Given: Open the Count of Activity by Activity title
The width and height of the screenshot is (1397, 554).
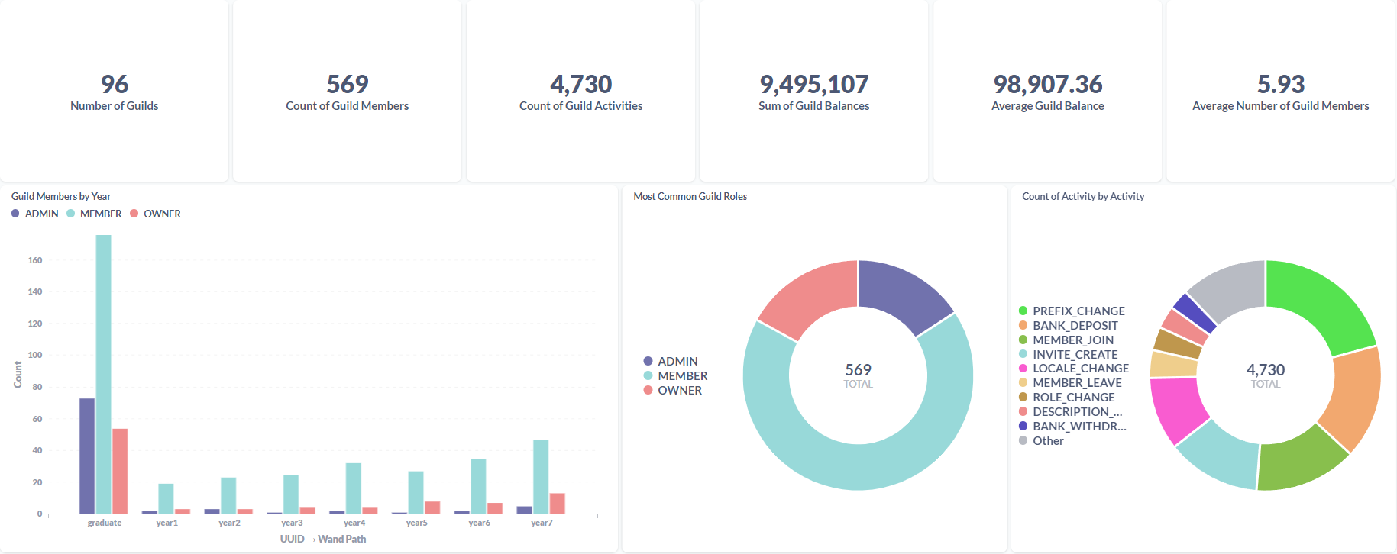Looking at the screenshot, I should pos(1082,196).
